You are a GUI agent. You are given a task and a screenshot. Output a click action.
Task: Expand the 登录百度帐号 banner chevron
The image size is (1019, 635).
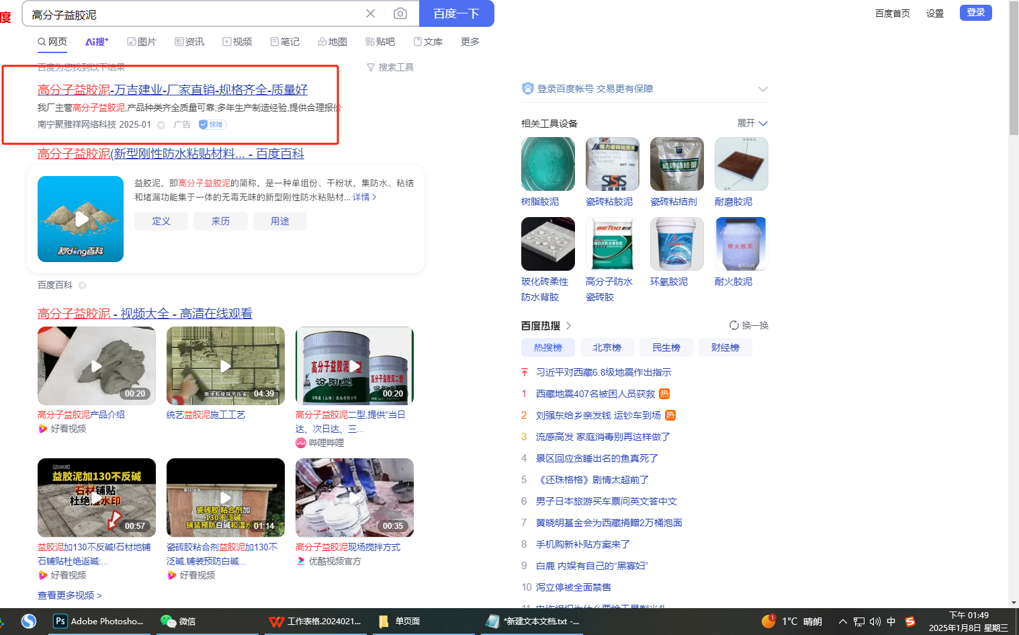point(762,89)
